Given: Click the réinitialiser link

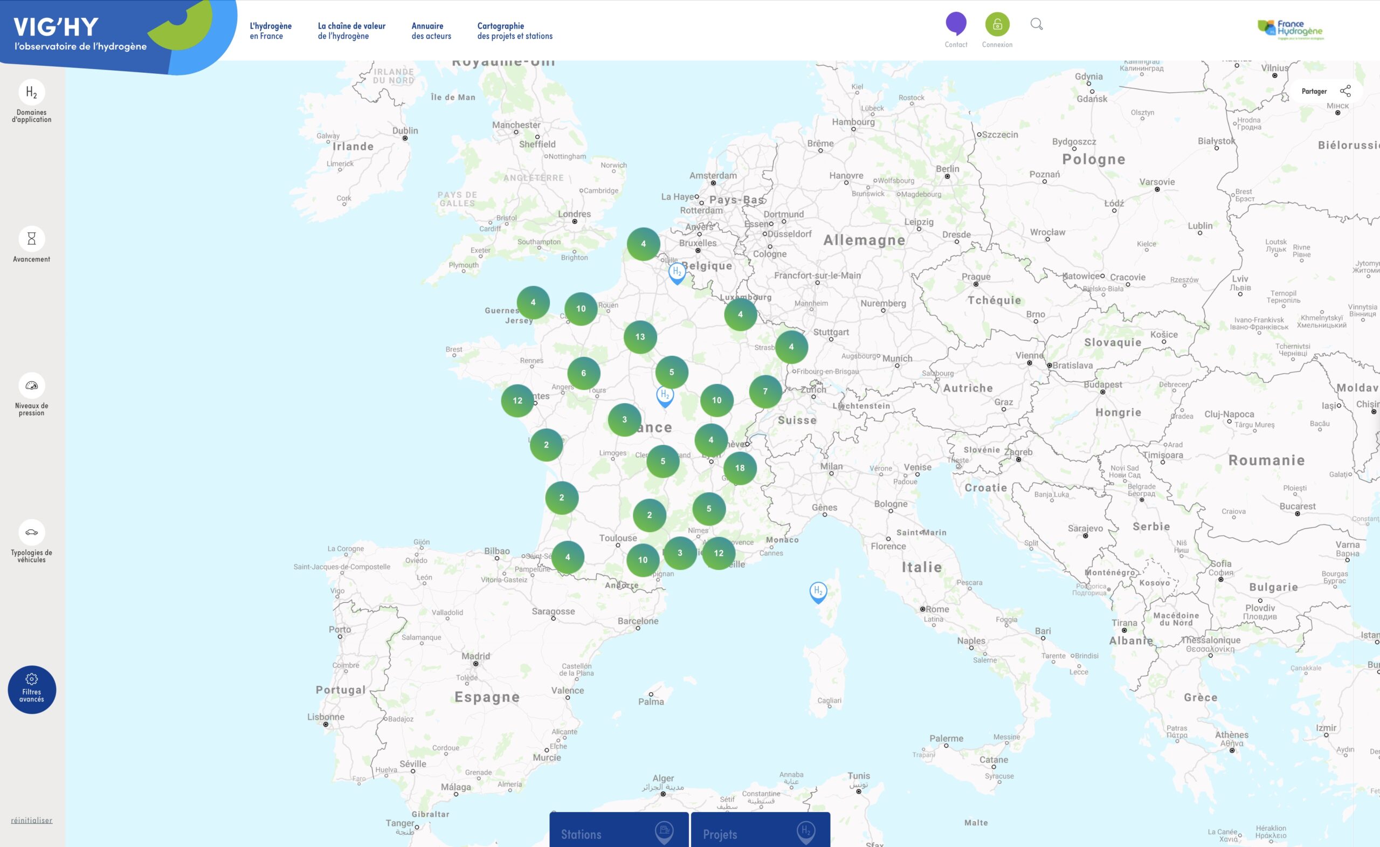Looking at the screenshot, I should pos(31,820).
